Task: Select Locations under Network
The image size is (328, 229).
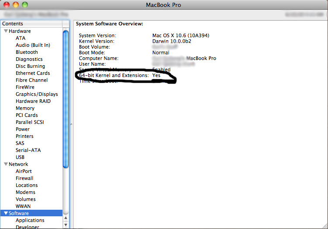Action: coord(27,185)
